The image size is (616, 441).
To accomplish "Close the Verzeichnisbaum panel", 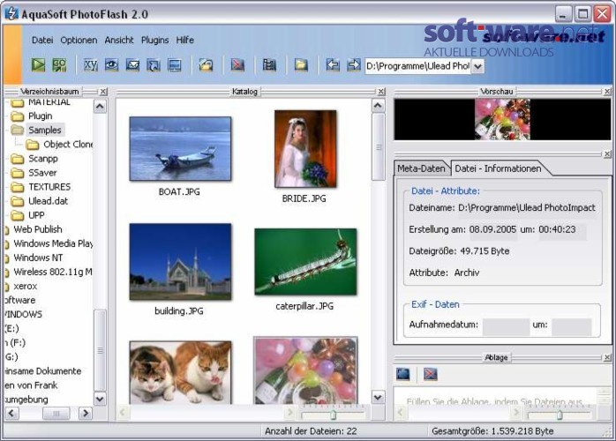I will tap(103, 92).
